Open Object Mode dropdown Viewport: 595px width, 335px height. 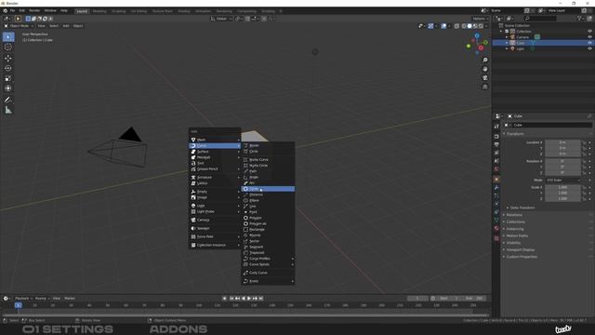pos(19,26)
